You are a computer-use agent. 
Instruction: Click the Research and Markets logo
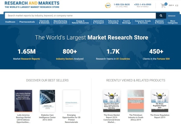click(x=32, y=5)
